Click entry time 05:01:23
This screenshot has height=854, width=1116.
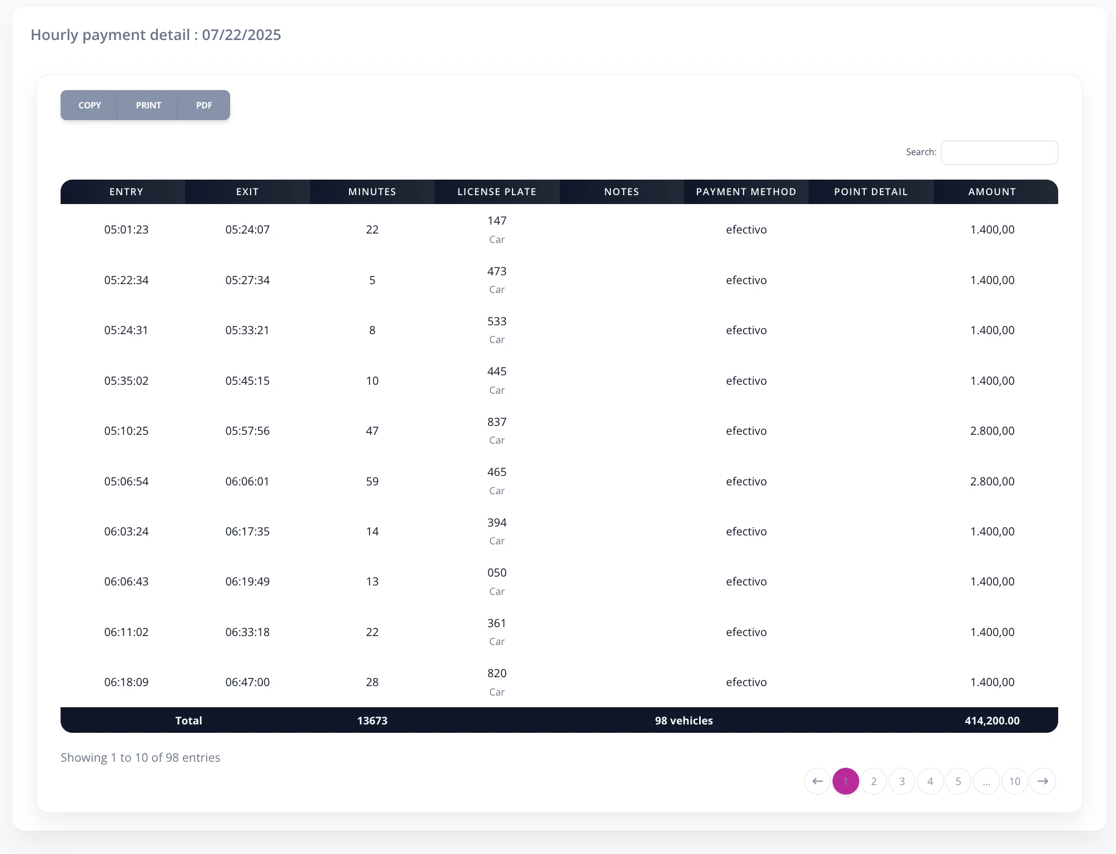[126, 230]
